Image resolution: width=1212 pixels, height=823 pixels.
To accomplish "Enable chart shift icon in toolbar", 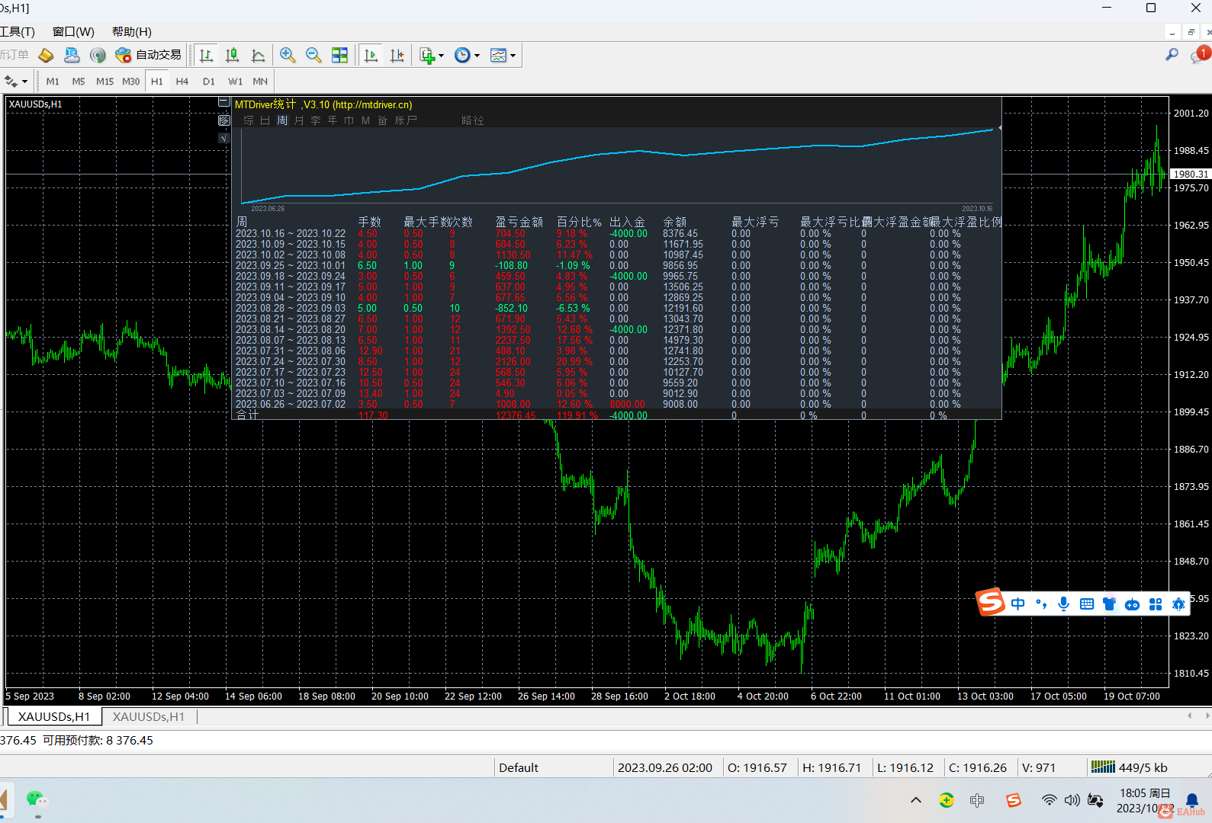I will pos(397,55).
